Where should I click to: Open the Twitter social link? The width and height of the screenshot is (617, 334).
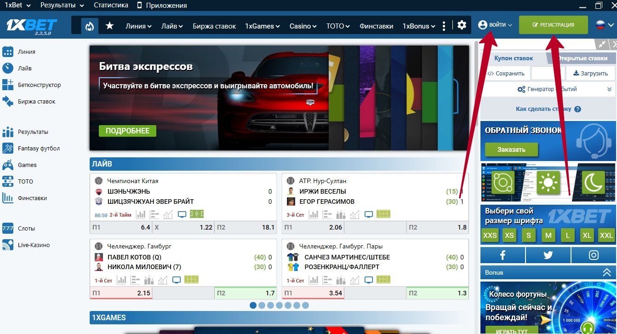(548, 255)
